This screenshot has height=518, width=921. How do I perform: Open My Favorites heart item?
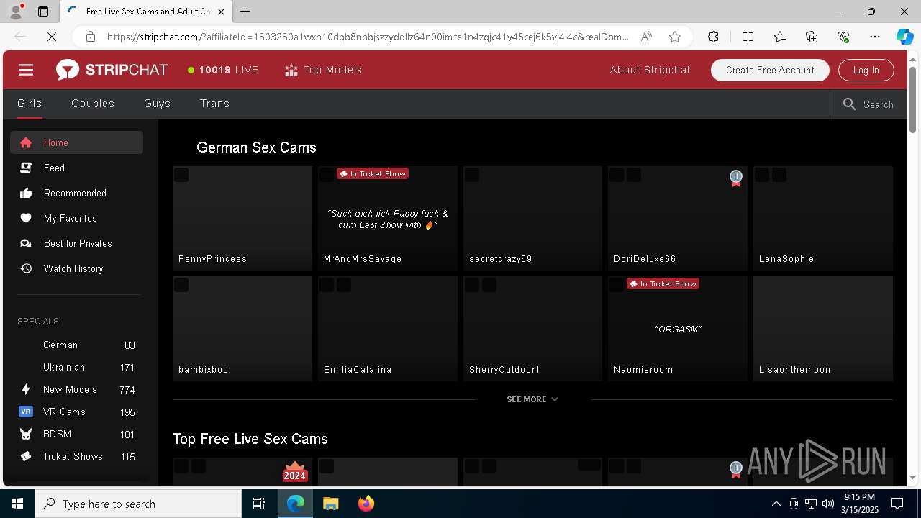tap(76, 218)
